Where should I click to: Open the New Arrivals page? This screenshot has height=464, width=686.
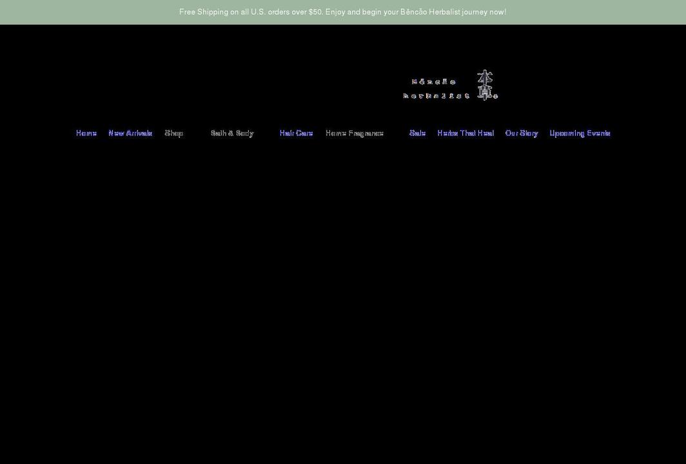click(x=130, y=133)
